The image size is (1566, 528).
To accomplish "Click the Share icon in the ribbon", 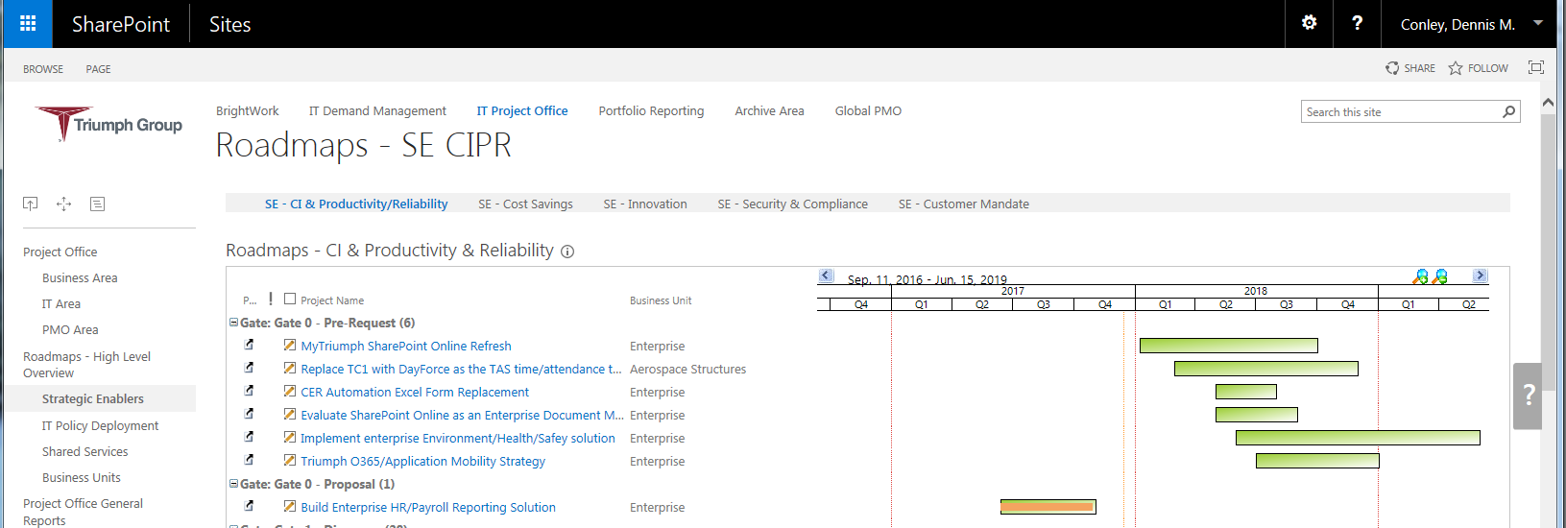I will pyautogui.click(x=1392, y=68).
